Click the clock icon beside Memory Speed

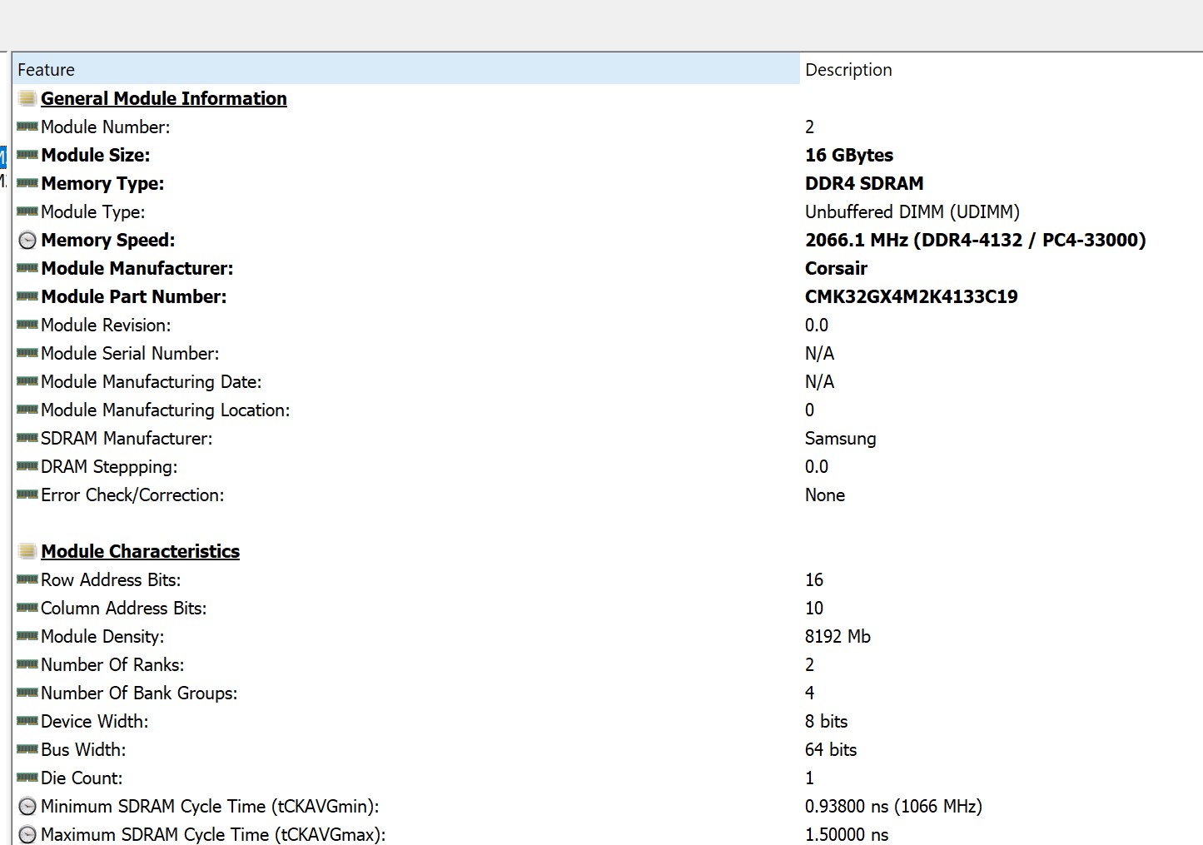coord(27,240)
